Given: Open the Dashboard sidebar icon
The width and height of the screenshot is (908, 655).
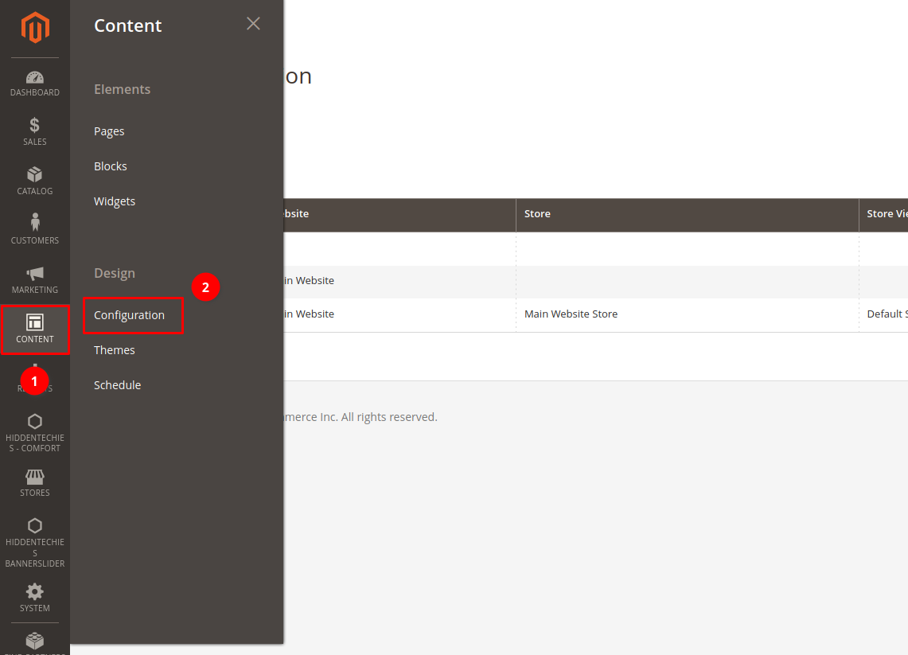Looking at the screenshot, I should click(35, 77).
